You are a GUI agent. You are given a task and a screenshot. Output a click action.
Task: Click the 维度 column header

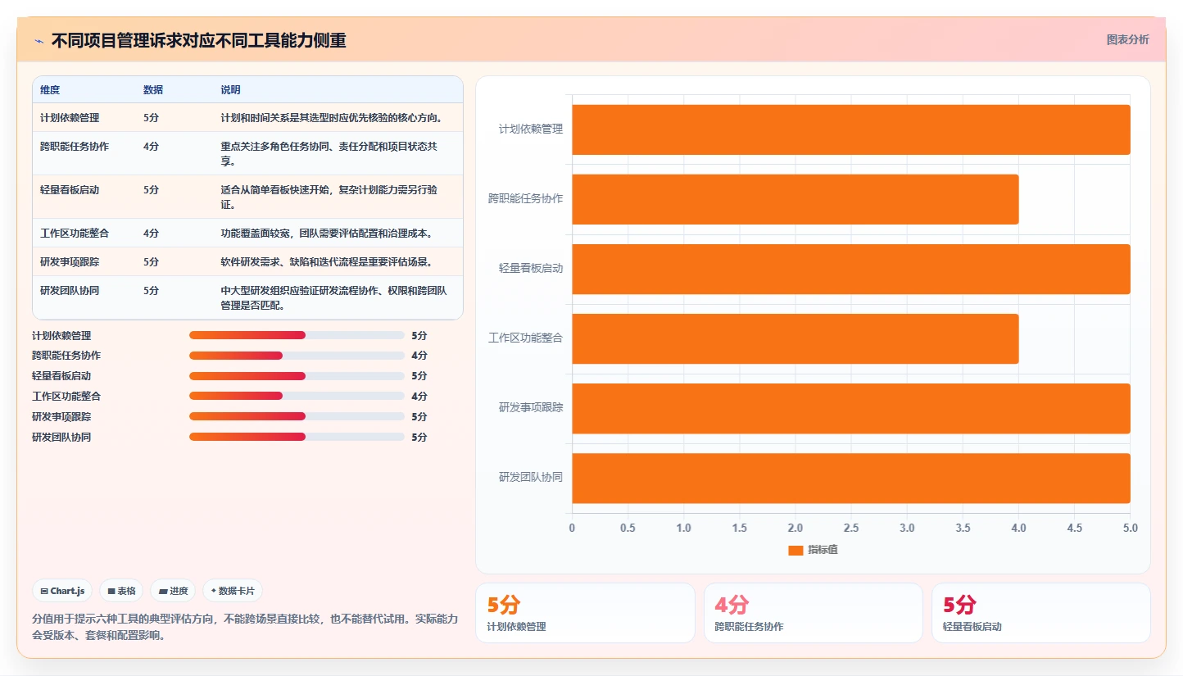click(x=50, y=90)
